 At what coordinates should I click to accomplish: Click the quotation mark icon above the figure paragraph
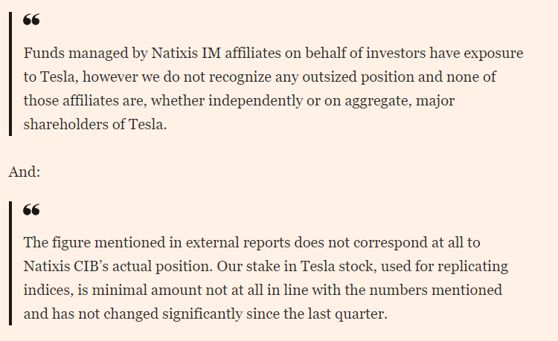(31, 210)
